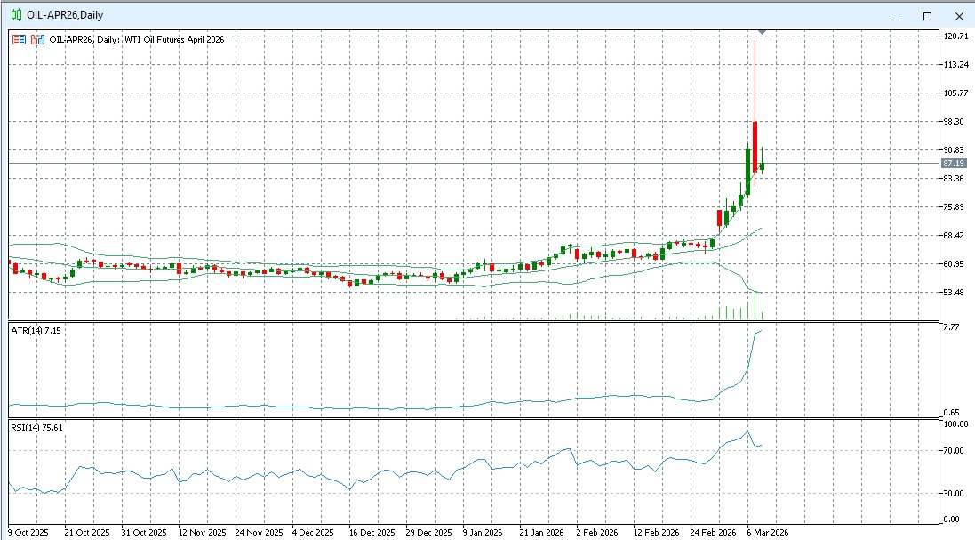
Task: Click the RSI 30.00 level label
Action: click(955, 493)
